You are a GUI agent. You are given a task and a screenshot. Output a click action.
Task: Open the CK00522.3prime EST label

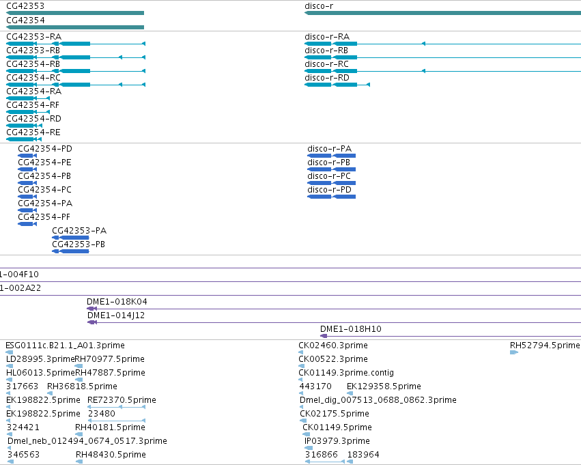[333, 359]
